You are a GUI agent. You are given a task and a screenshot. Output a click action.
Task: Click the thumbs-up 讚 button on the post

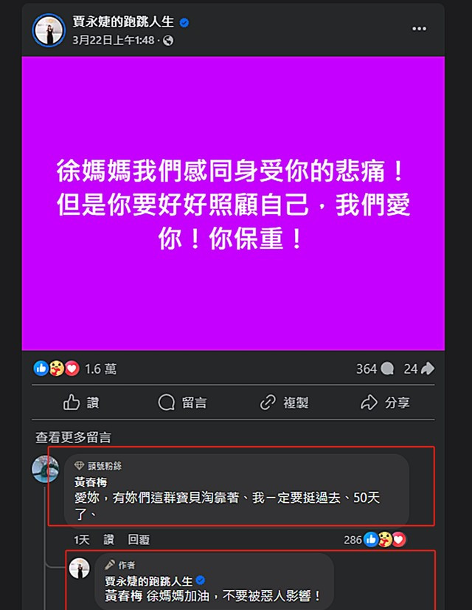click(81, 402)
